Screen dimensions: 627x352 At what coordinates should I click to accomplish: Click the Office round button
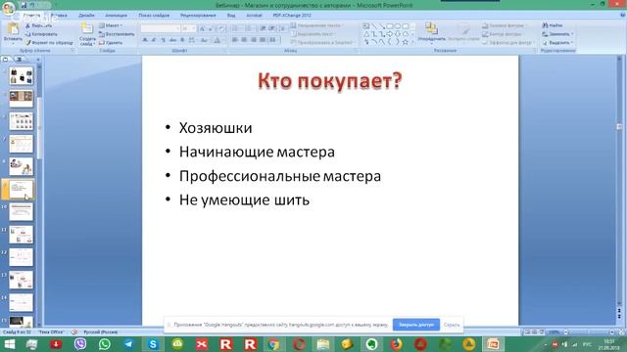(x=8, y=8)
